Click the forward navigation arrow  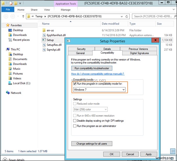click(x=13, y=16)
